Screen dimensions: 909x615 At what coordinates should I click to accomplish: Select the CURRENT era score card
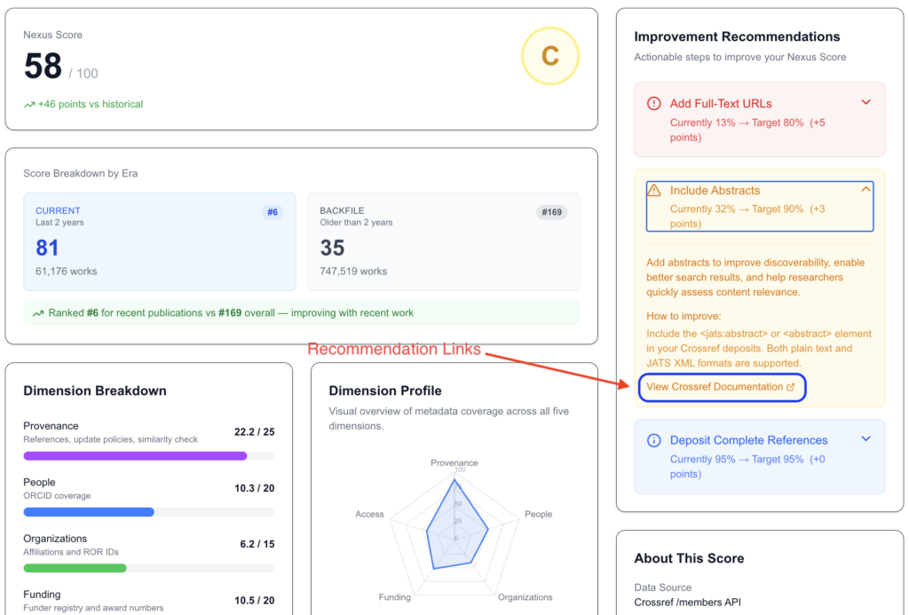(160, 241)
